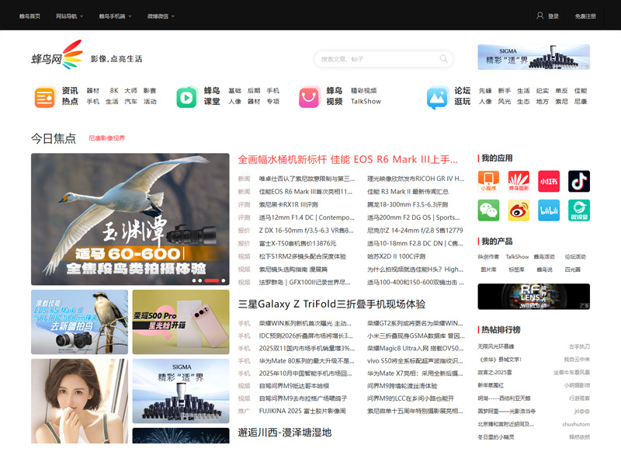Click the bilibili icon
This screenshot has width=621, height=466.
[549, 210]
